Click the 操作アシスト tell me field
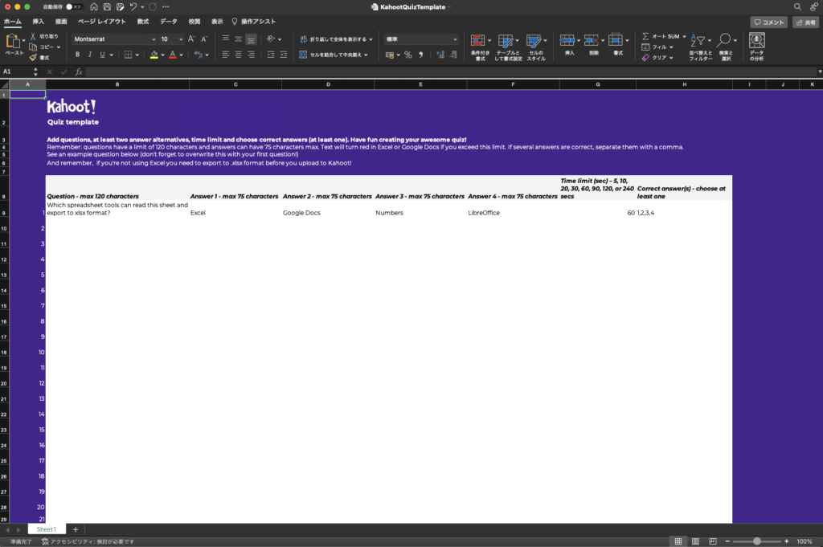 point(253,22)
